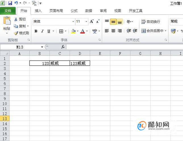The height and width of the screenshot is (141, 183).
Task: Open the Paste 粘贴 dropdown arrow
Action: [x=7, y=33]
